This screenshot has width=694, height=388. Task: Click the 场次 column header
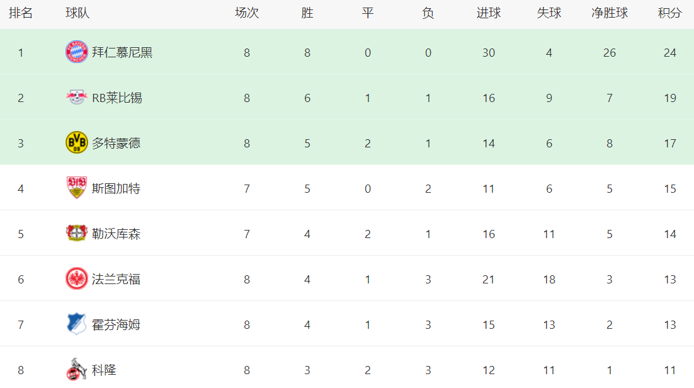click(x=246, y=13)
